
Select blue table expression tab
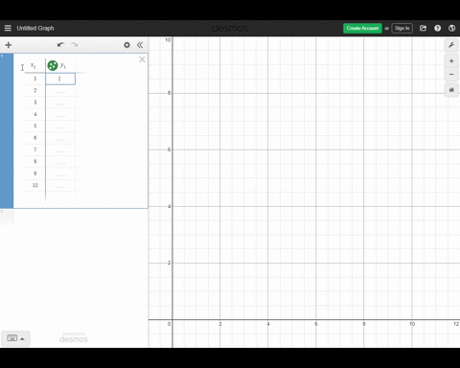7,130
